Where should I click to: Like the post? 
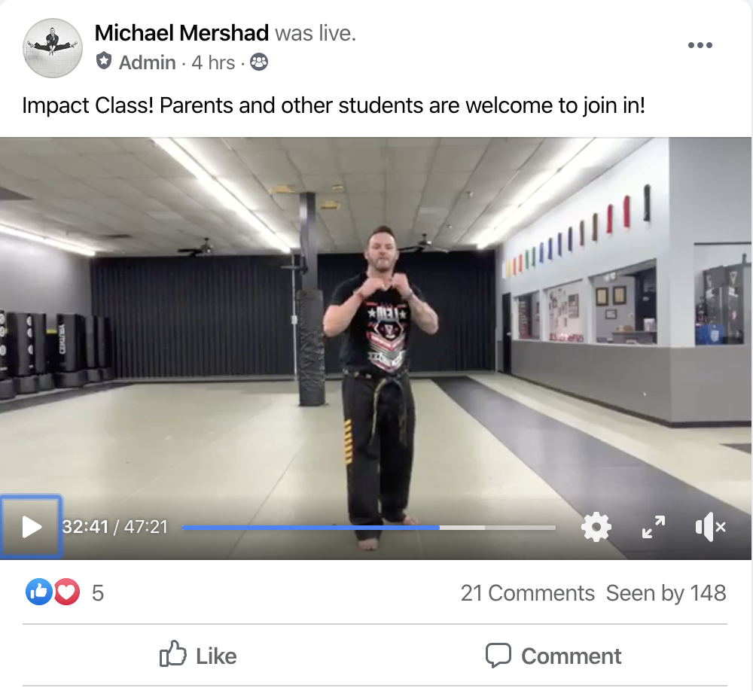coord(199,656)
